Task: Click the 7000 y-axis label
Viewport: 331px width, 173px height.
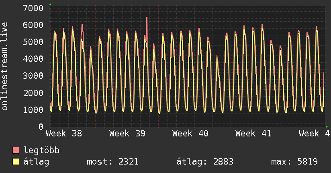Action: coord(33,8)
